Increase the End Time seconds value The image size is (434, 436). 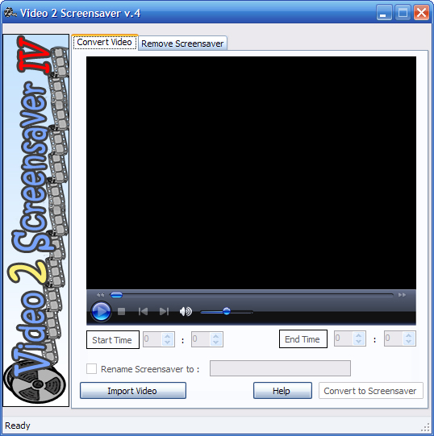(x=408, y=335)
